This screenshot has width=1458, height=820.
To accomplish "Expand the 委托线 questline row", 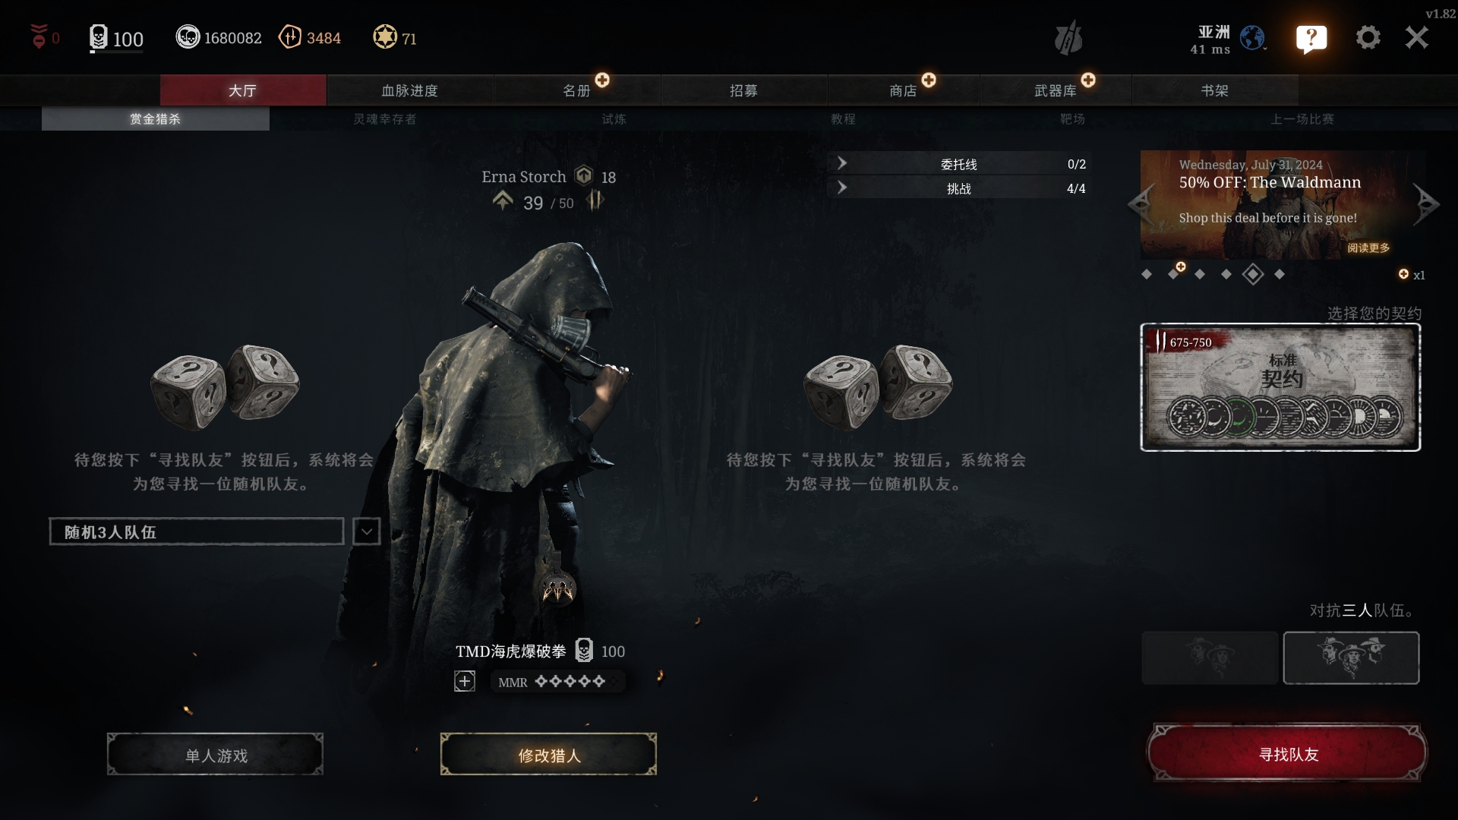I will click(959, 164).
